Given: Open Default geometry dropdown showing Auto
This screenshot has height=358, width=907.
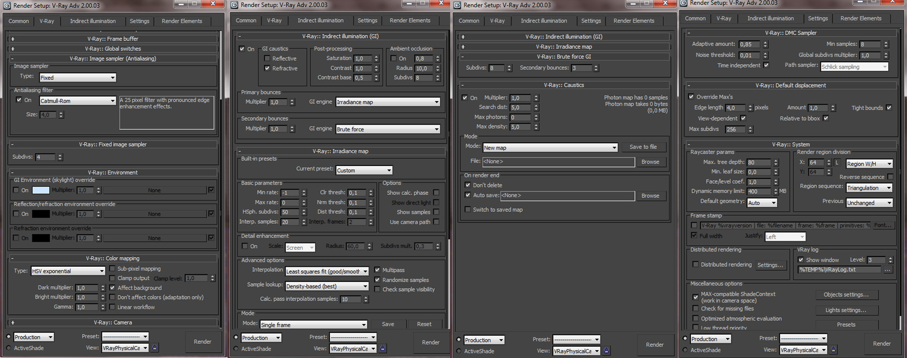Looking at the screenshot, I should [x=762, y=203].
